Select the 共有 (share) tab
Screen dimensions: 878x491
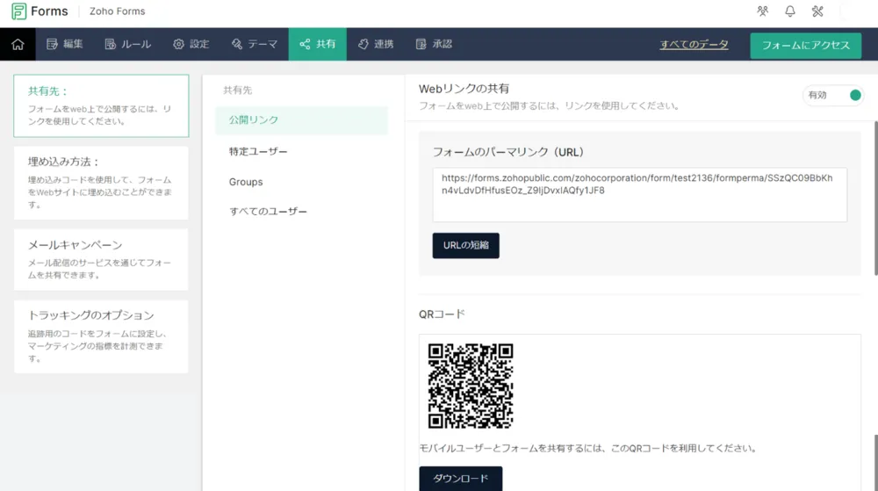pos(318,44)
